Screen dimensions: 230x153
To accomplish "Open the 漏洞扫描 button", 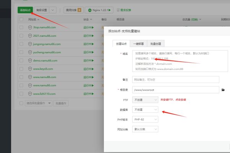I will (74, 10).
